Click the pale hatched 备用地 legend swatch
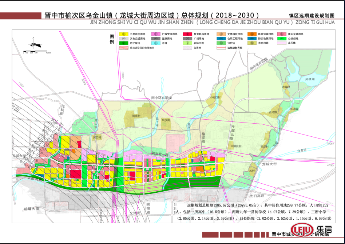The image size is (345, 244). pyautogui.click(x=187, y=48)
